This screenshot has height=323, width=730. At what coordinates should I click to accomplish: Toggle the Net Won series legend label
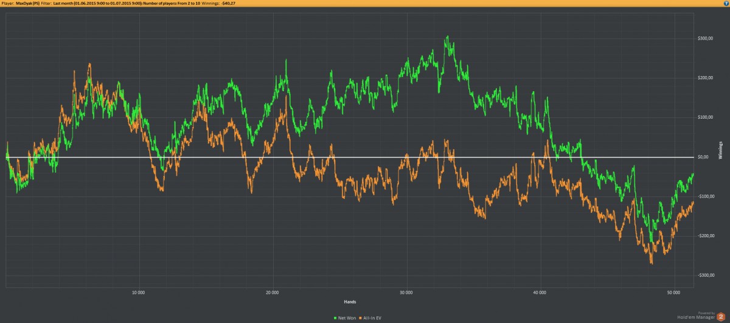(x=347, y=318)
